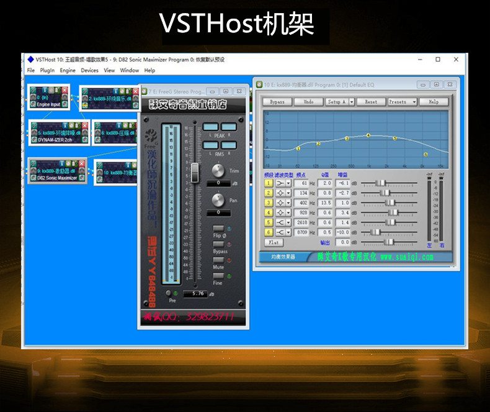Click the Trim knob in FreeG

pos(218,170)
